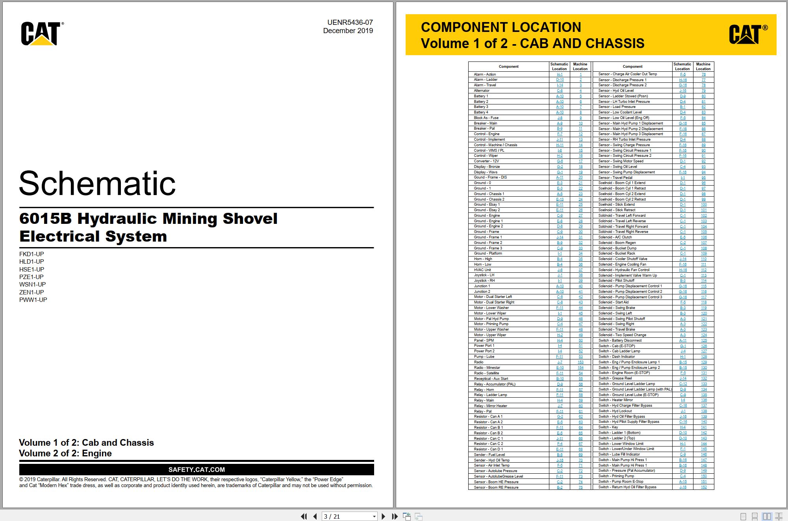
Task: Open schematic location H-1 for Alarm - Action
Action: click(x=560, y=74)
